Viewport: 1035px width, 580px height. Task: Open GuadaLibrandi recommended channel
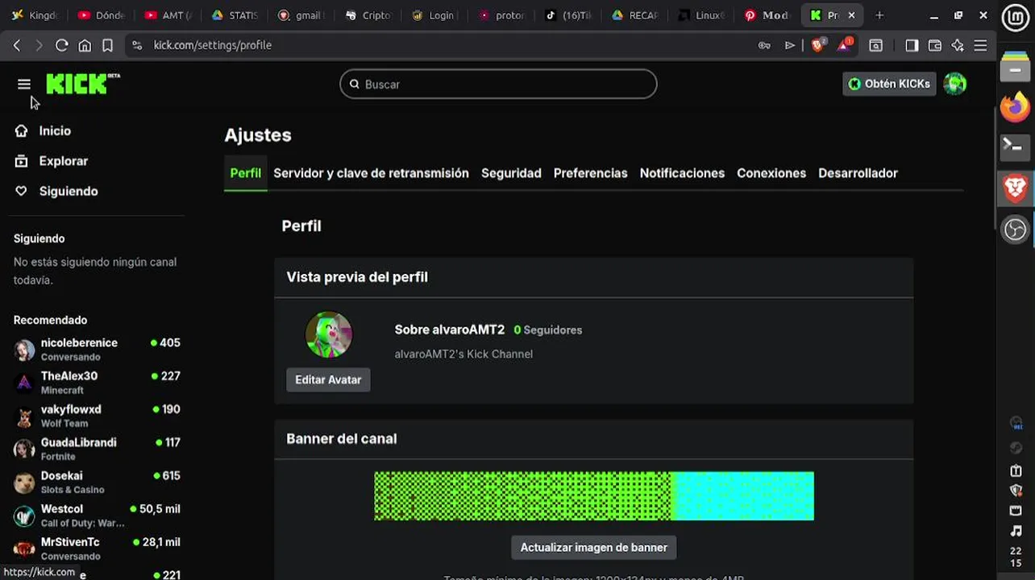[x=97, y=449]
